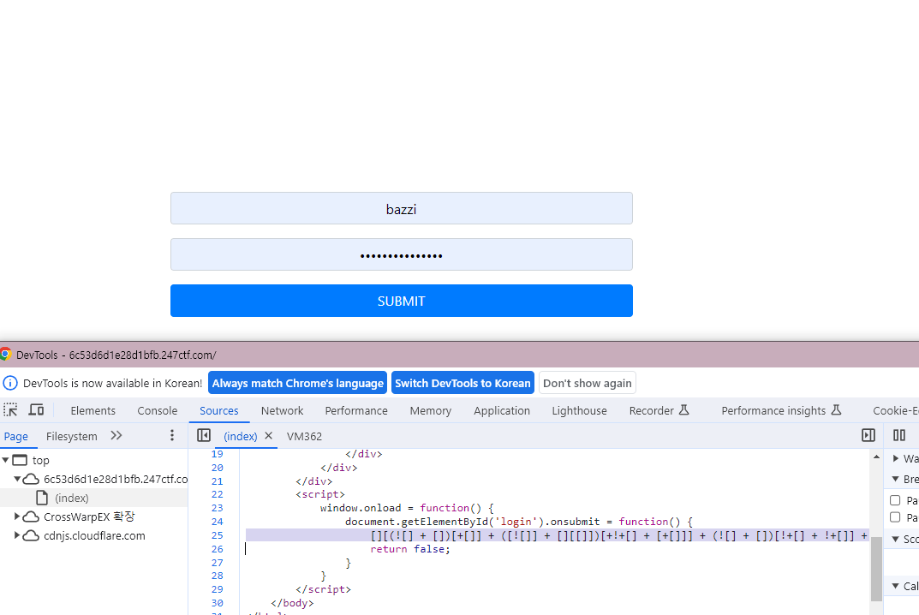The height and width of the screenshot is (615, 919).
Task: Enable the second pause checkbox under Breakpoints
Action: (x=895, y=516)
